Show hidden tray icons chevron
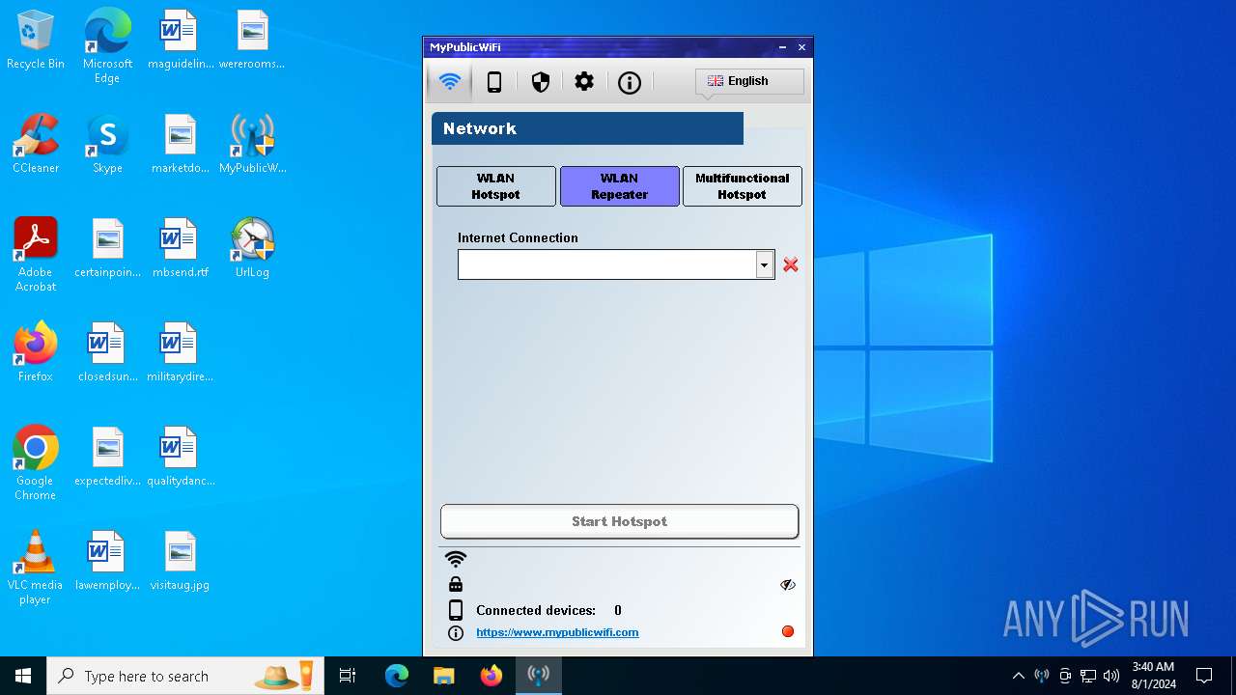 click(1018, 676)
